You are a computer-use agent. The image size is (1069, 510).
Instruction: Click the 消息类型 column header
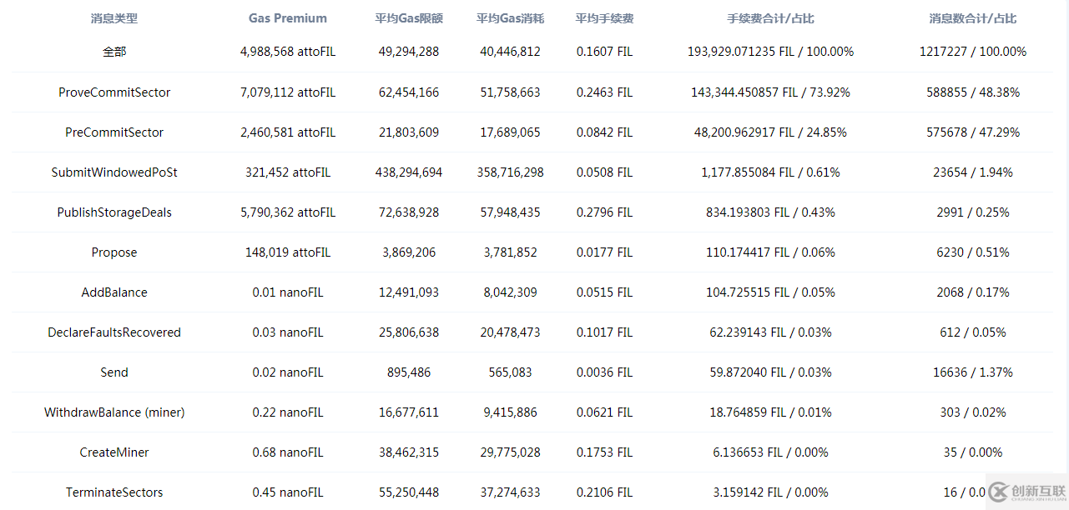click(x=114, y=18)
